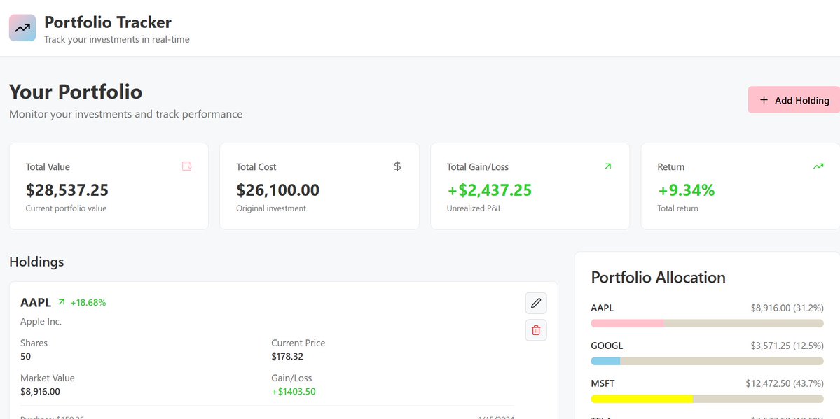Click the $178.32 current price
This screenshot has height=419, width=840.
click(x=287, y=356)
